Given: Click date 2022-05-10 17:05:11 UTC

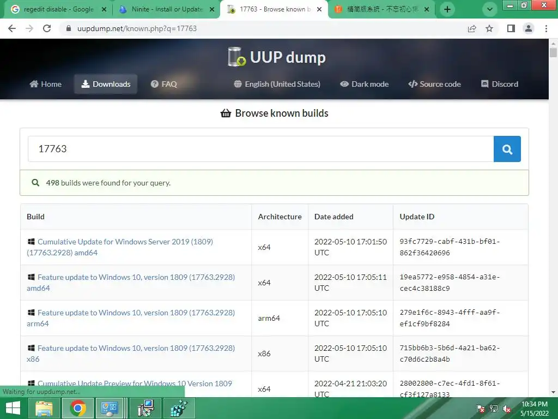Looking at the screenshot, I should [350, 283].
